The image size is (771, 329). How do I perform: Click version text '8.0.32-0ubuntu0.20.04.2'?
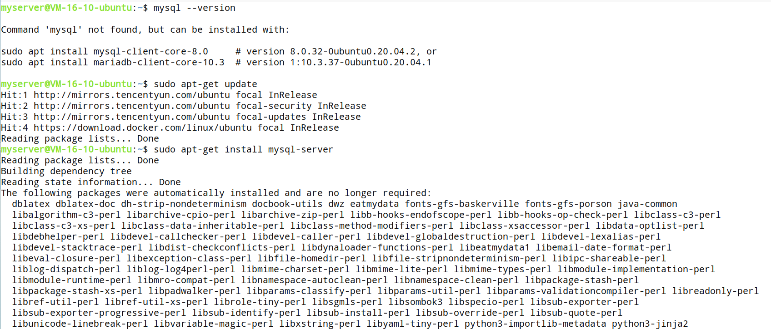click(x=353, y=51)
